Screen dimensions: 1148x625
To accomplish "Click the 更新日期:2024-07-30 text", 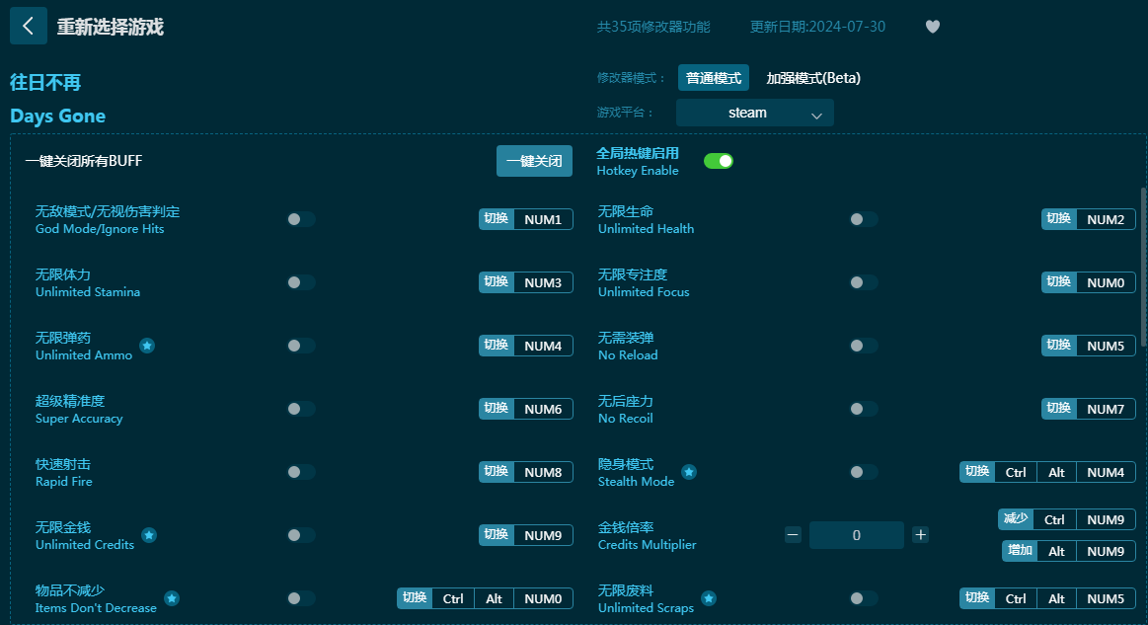I will click(x=817, y=27).
